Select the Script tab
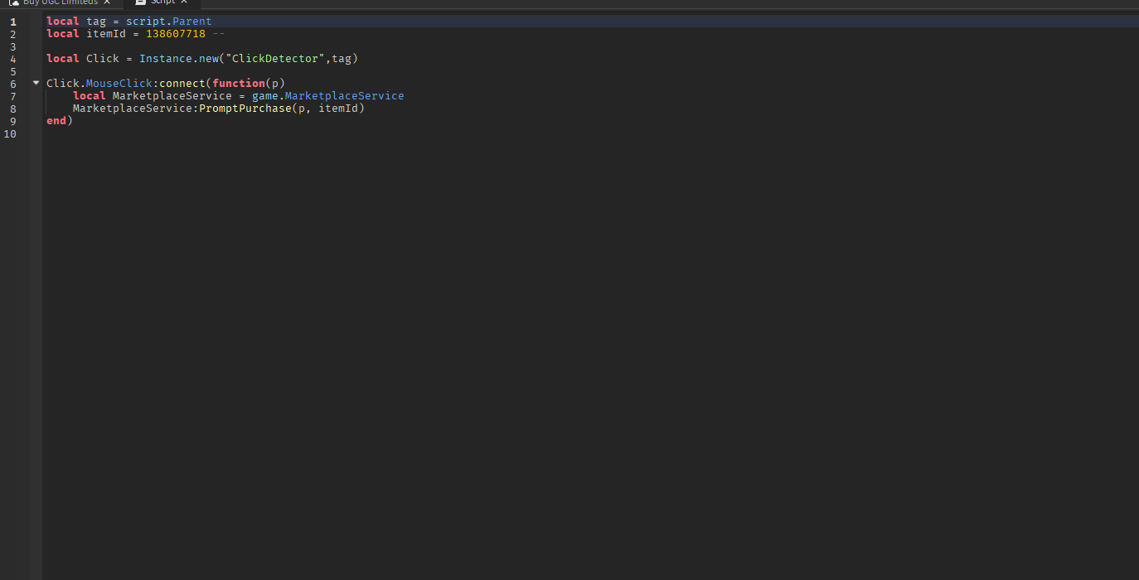 tap(162, 2)
